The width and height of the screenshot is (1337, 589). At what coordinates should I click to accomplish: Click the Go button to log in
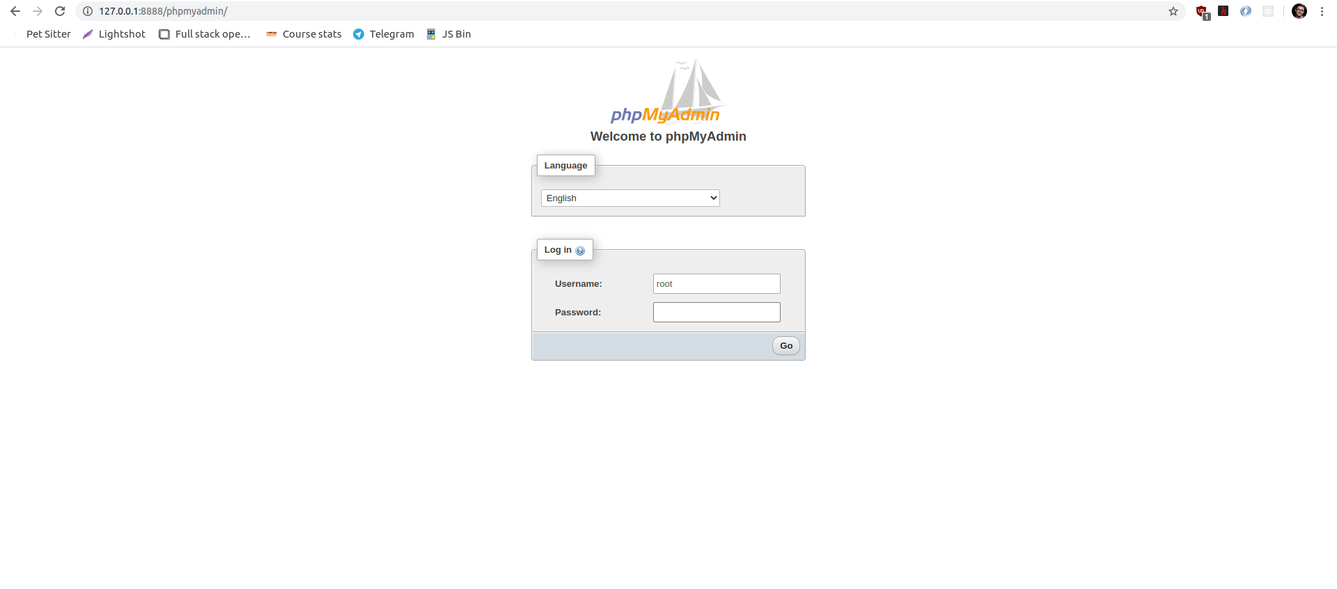coord(786,346)
